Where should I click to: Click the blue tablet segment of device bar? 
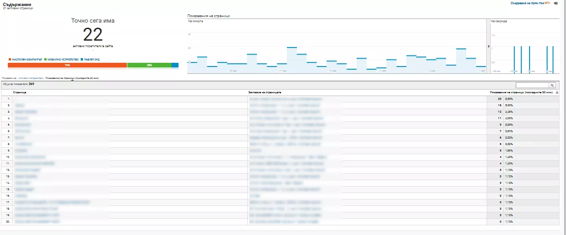click(x=175, y=65)
